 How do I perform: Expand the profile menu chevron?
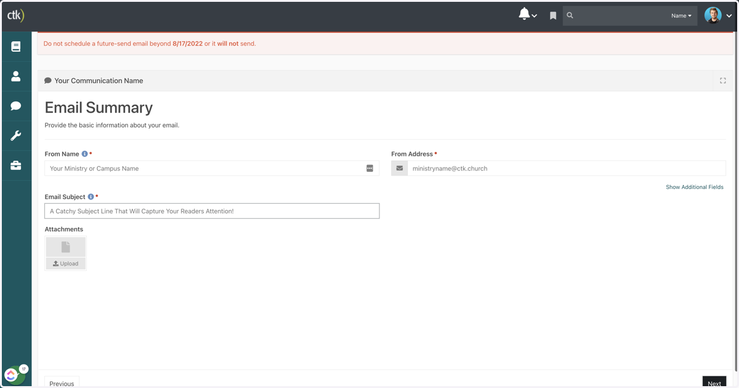click(729, 16)
